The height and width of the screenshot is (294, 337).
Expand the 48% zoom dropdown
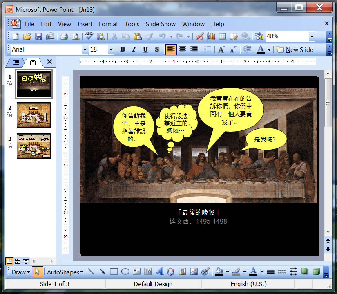point(312,37)
